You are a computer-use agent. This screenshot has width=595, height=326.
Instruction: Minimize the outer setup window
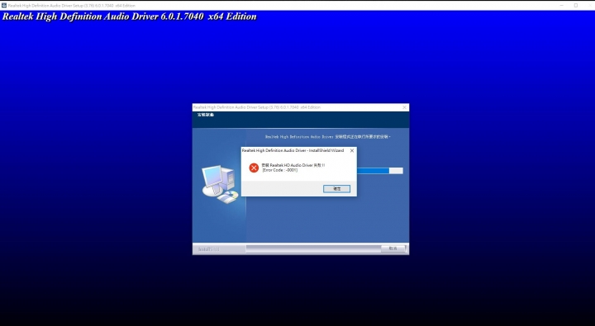(561, 5)
